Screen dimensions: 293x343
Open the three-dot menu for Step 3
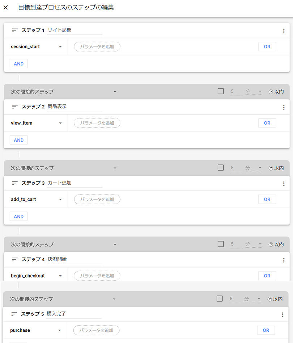[284, 184]
